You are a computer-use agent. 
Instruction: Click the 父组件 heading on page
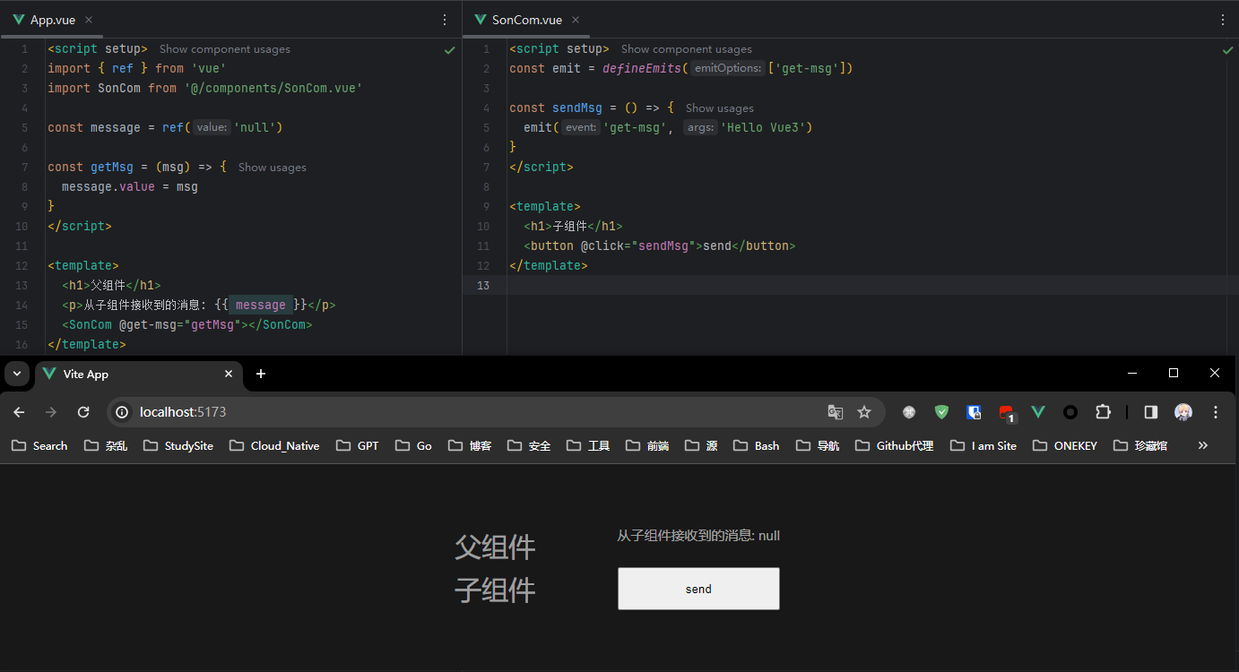495,547
